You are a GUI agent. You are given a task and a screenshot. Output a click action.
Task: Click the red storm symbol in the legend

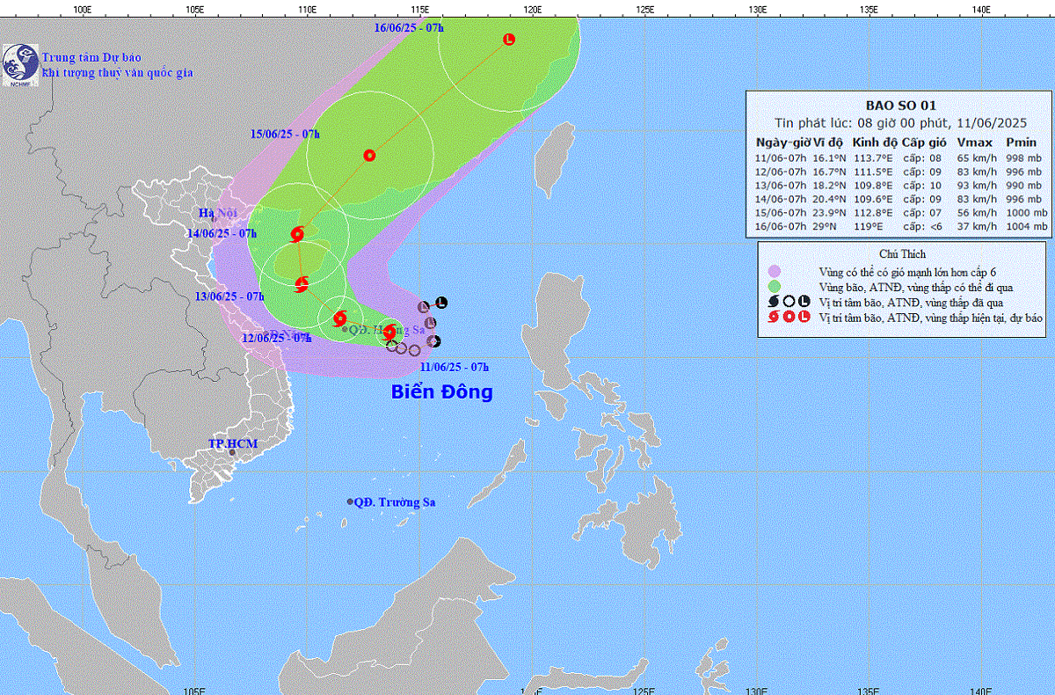tap(774, 317)
